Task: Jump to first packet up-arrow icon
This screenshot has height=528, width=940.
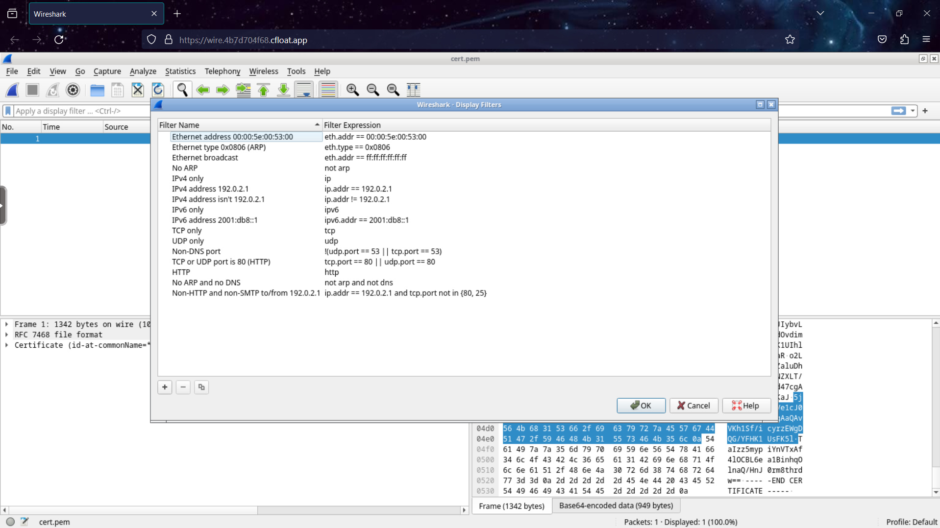Action: pyautogui.click(x=263, y=90)
